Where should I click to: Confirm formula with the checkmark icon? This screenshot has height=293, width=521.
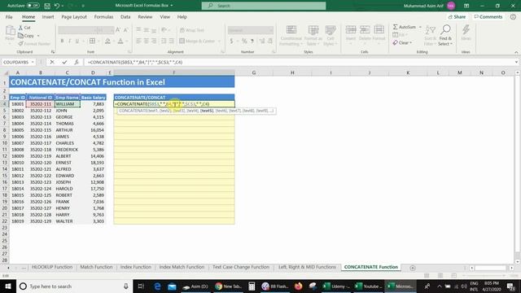pyautogui.click(x=64, y=62)
